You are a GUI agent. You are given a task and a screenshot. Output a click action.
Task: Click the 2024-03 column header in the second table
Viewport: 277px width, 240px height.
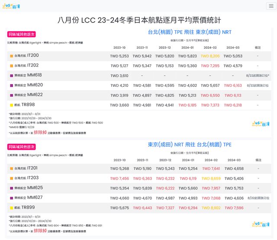232,160
